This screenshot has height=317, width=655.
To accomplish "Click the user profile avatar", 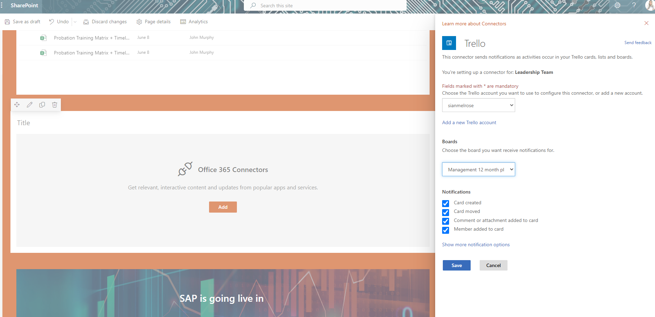I will pyautogui.click(x=650, y=5).
